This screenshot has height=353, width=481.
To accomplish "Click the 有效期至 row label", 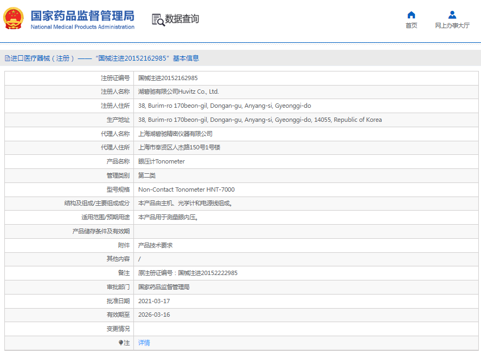I will (118, 315).
